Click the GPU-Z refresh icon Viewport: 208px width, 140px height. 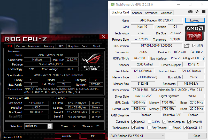(197, 11)
